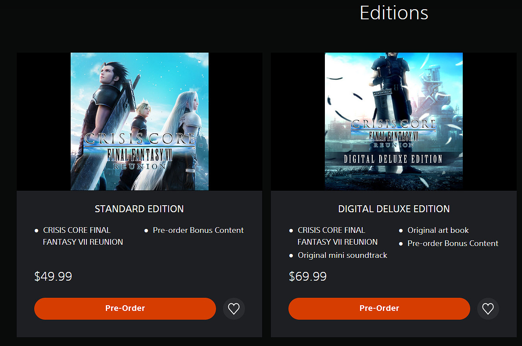
Task: Open the Standard Edition cover art
Action: pyautogui.click(x=140, y=121)
